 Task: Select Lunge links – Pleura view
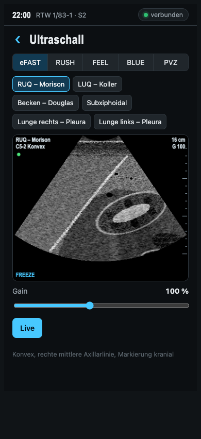(130, 122)
